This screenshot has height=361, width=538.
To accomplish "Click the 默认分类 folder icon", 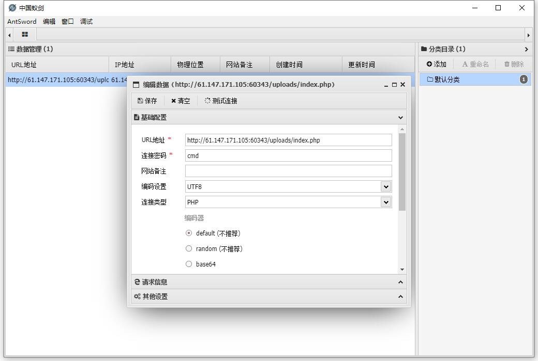I will point(430,80).
